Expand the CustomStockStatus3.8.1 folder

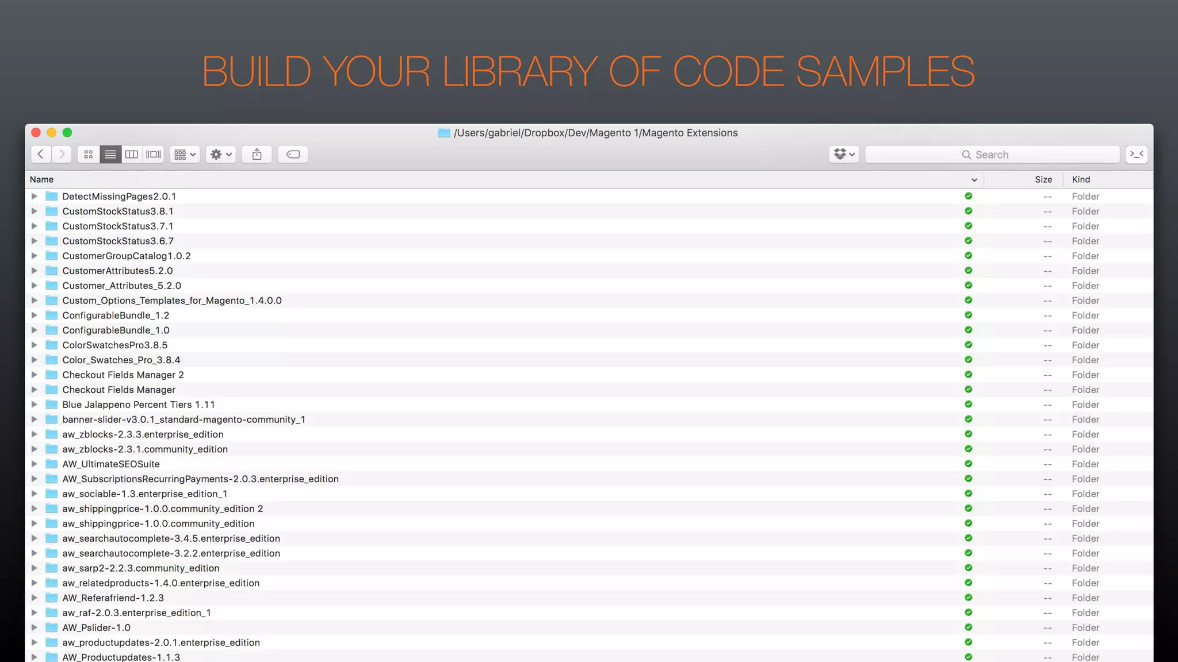click(34, 211)
